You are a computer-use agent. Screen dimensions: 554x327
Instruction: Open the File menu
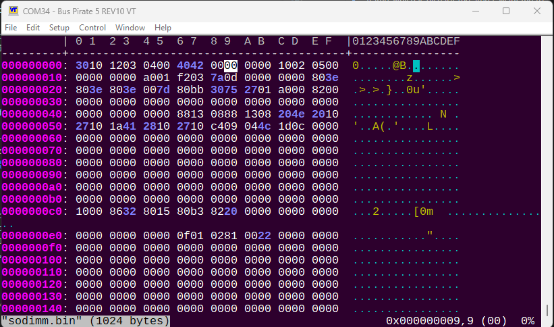11,28
